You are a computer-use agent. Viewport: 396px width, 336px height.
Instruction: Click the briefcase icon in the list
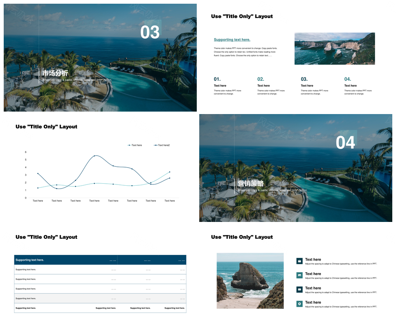point(299,261)
